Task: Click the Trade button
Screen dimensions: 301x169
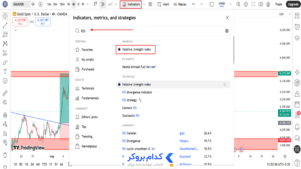Action: pyautogui.click(x=278, y=4)
